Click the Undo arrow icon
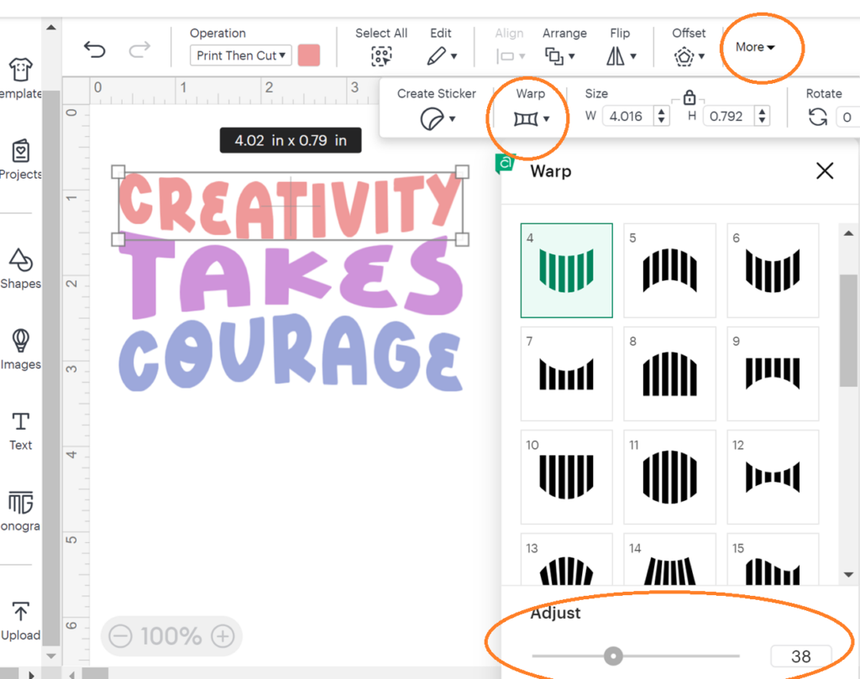860x679 pixels. point(95,50)
